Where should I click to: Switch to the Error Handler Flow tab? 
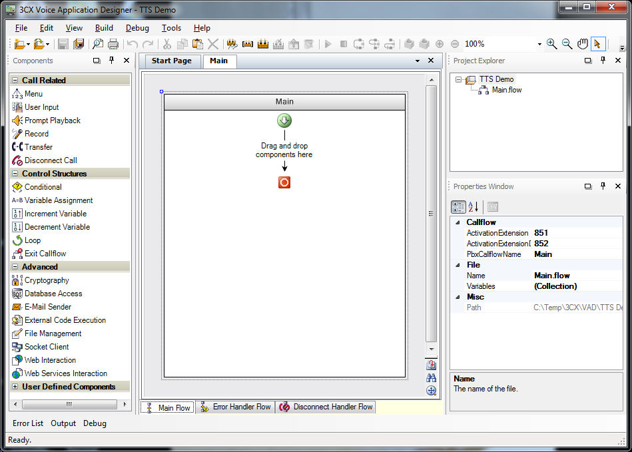point(236,407)
